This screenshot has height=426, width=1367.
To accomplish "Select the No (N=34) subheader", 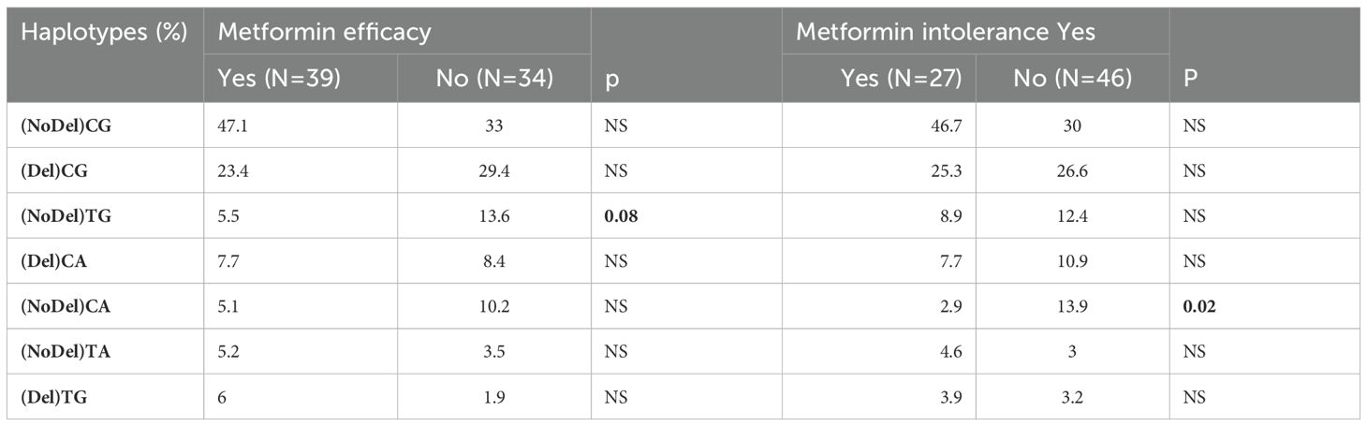I will pyautogui.click(x=494, y=80).
